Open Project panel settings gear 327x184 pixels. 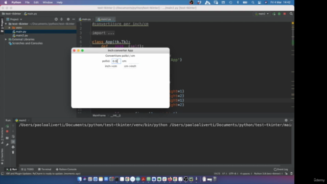68,19
